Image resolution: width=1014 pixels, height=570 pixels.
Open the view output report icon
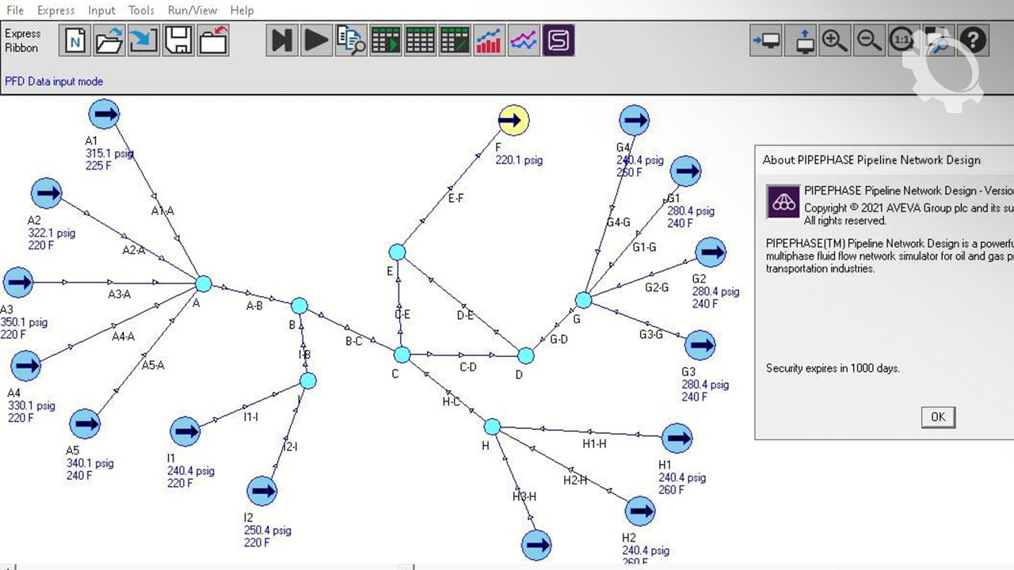click(351, 40)
